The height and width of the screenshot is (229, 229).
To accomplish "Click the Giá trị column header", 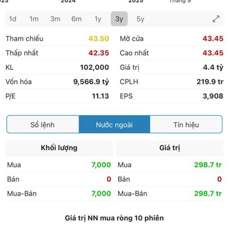I will click(169, 148).
